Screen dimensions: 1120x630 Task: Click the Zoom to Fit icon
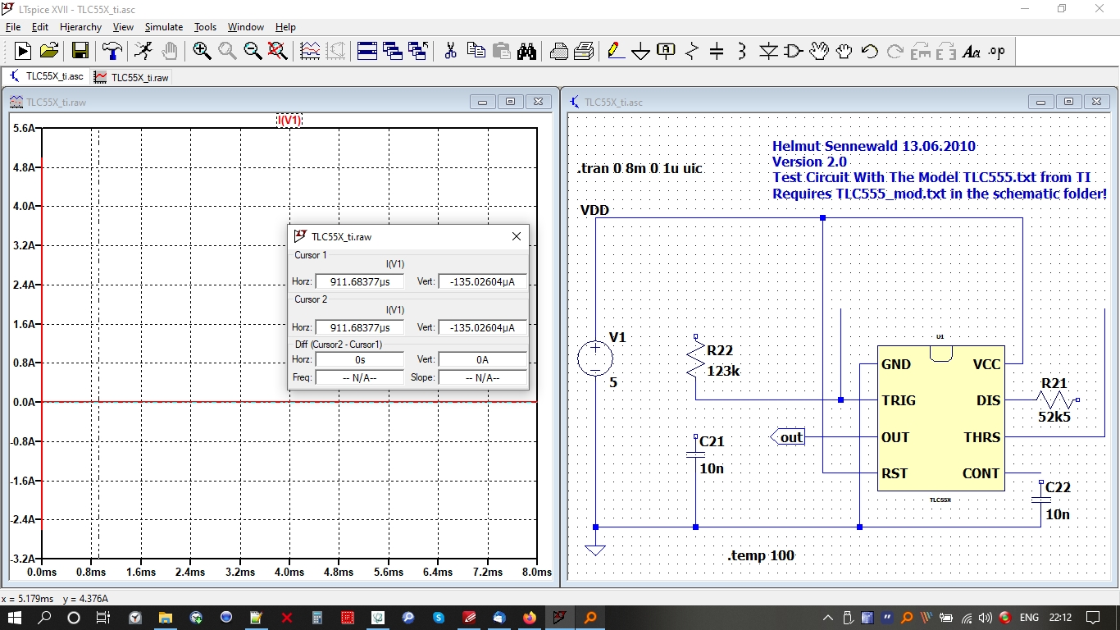pos(278,51)
